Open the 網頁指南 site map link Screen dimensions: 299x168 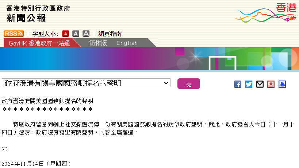(110, 34)
